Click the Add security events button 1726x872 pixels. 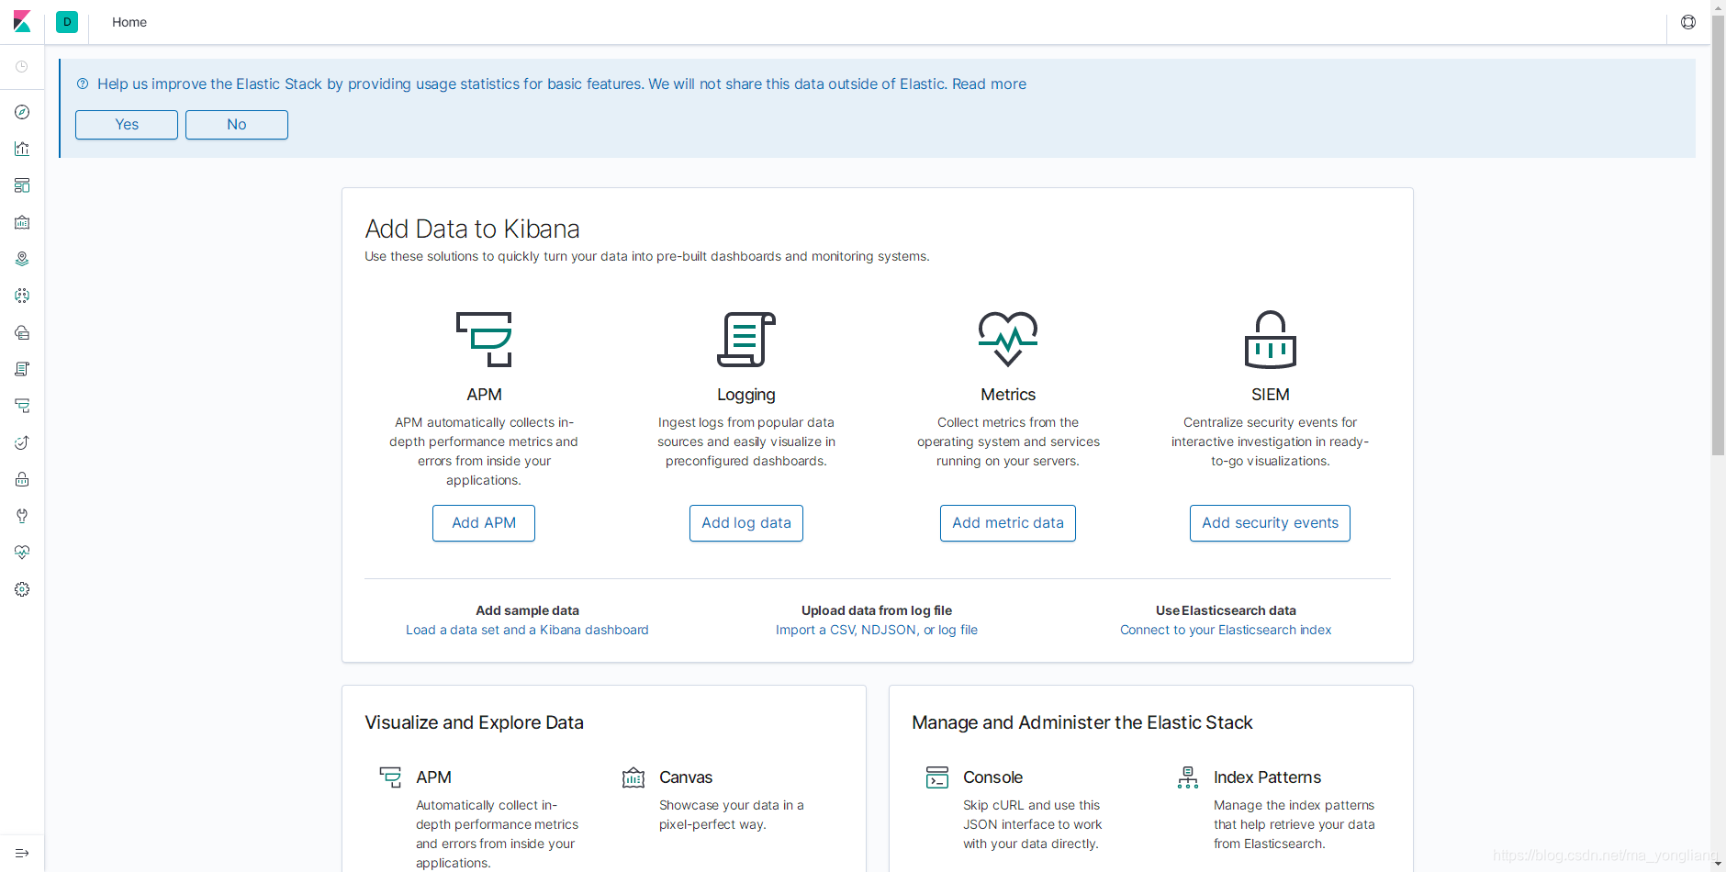[x=1270, y=523]
